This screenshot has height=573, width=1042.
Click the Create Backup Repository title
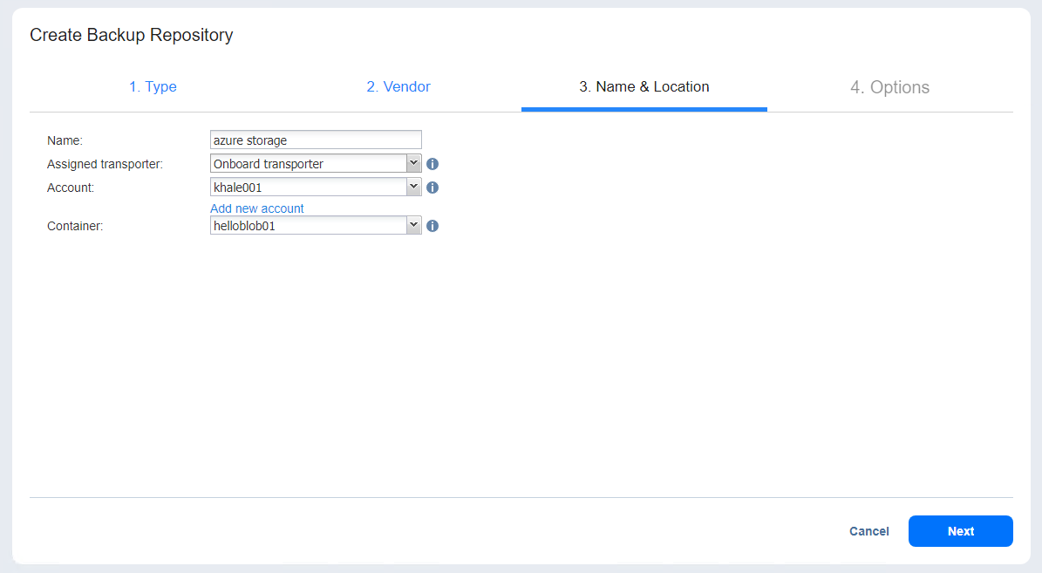click(x=132, y=36)
